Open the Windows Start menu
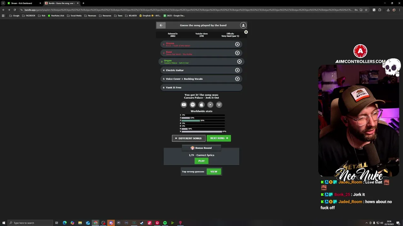The width and height of the screenshot is (403, 226). tap(3, 223)
